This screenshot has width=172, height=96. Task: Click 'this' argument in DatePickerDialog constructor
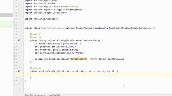click(x=101, y=59)
